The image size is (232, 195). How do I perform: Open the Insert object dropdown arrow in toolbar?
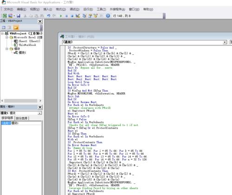(x=14, y=16)
